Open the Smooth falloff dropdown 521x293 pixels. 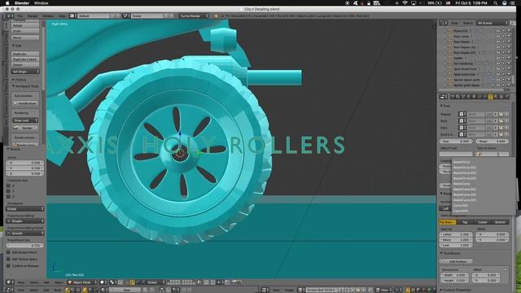click(25, 234)
